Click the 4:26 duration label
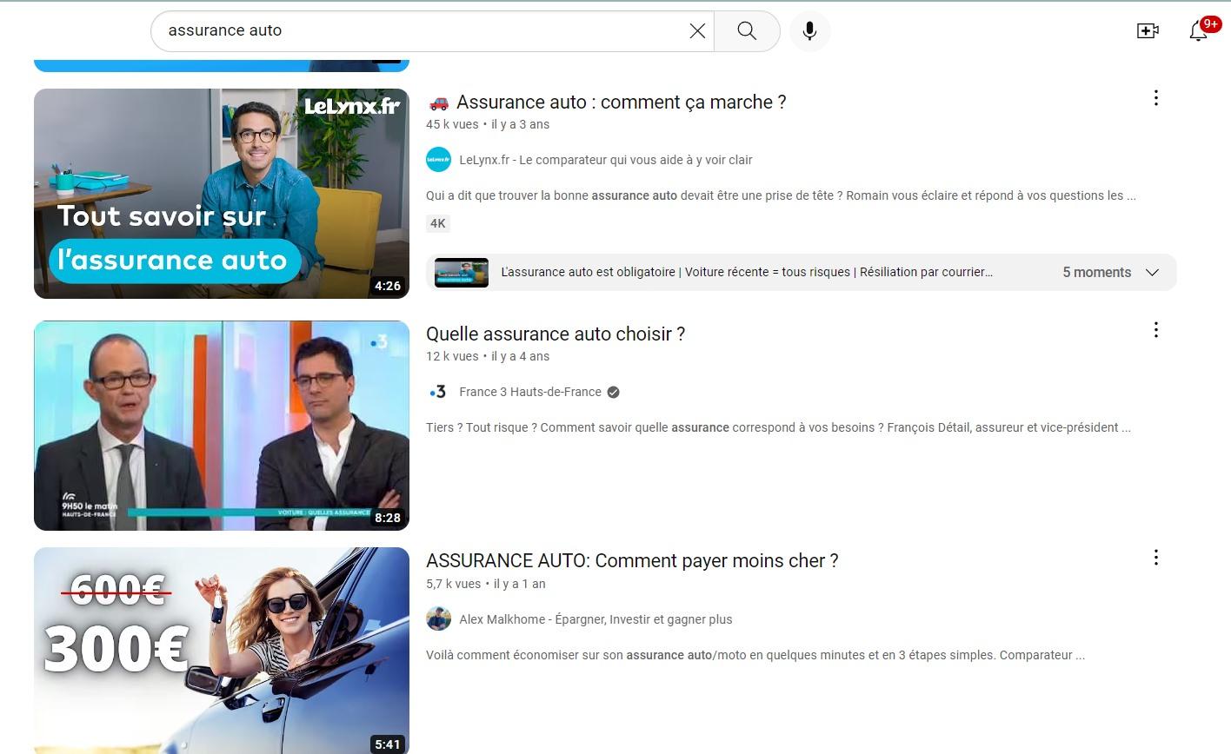1231x754 pixels. tap(388, 286)
